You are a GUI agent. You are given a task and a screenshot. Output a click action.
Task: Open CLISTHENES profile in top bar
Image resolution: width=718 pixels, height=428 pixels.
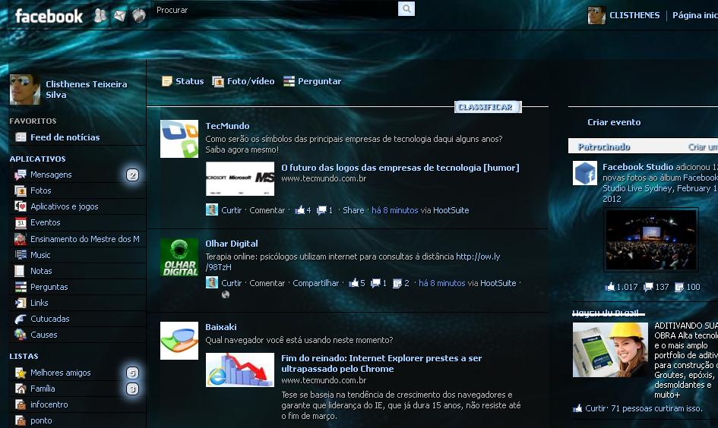[634, 15]
